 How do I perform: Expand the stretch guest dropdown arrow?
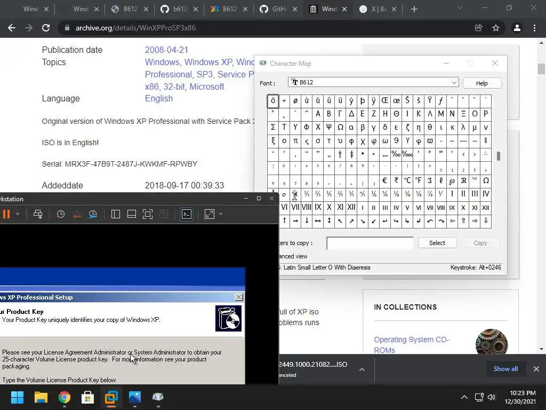221,214
